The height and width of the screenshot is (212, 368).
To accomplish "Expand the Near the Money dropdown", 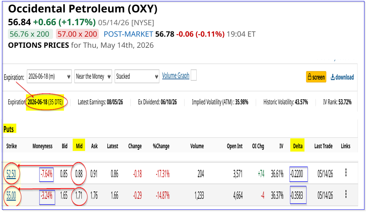I will point(93,77).
